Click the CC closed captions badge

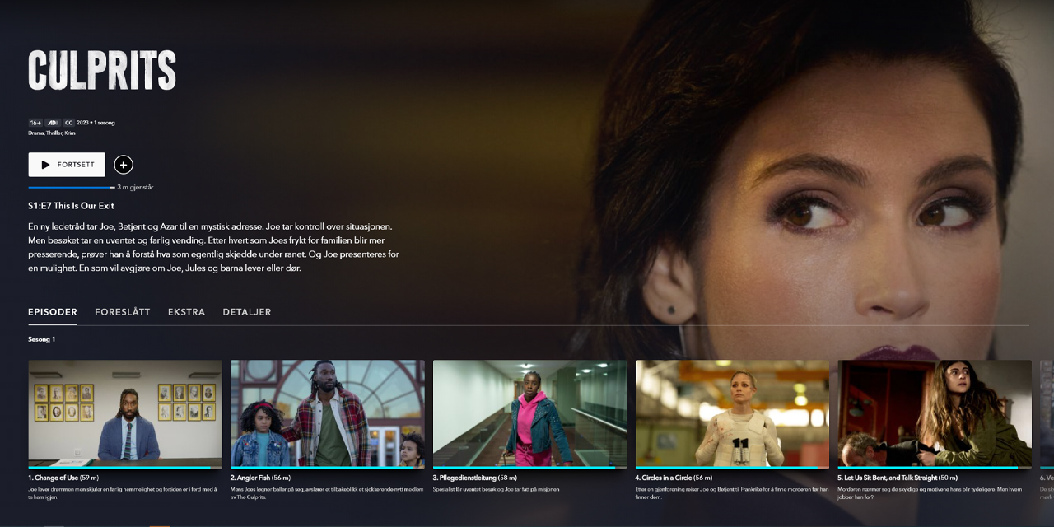(x=69, y=123)
